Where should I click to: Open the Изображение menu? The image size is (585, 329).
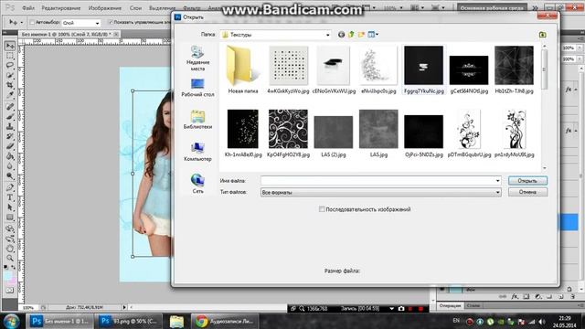pos(105,8)
